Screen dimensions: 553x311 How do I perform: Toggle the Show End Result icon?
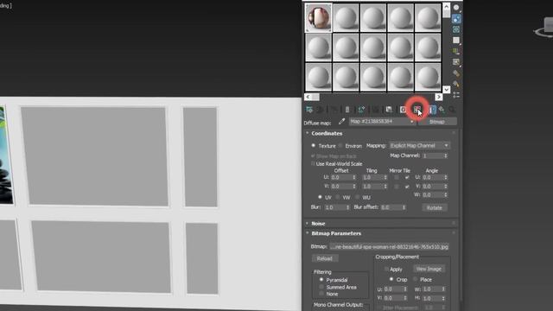[x=432, y=110]
